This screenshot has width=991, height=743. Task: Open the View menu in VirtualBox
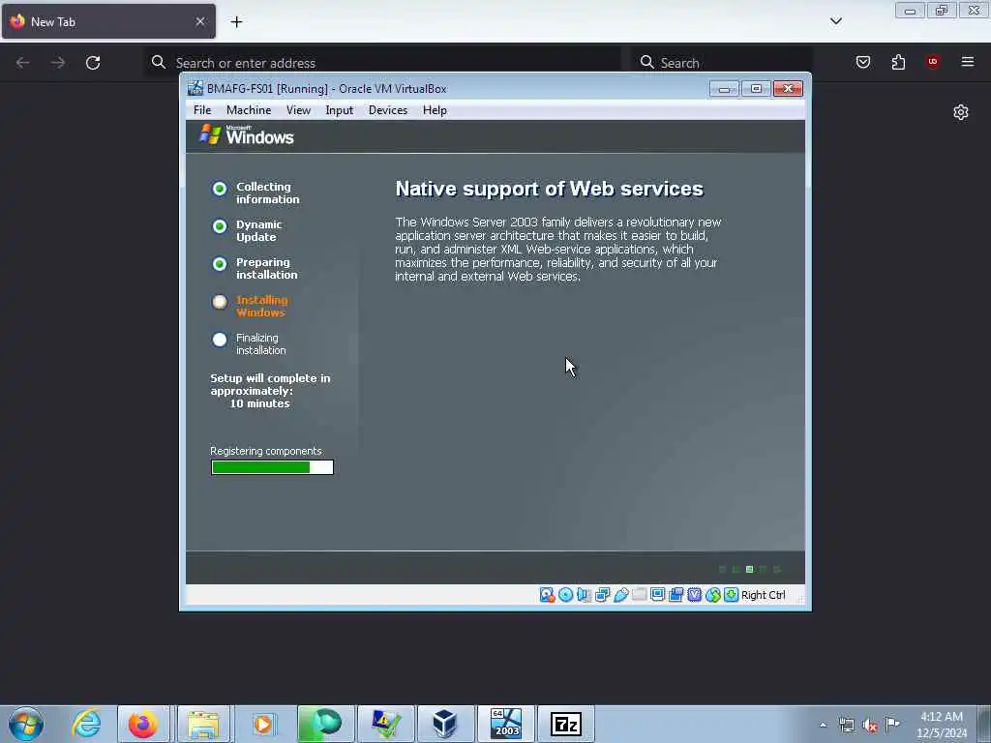(x=298, y=110)
